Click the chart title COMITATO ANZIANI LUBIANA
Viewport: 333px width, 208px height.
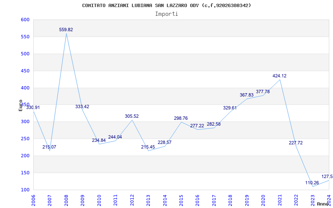[166, 5]
